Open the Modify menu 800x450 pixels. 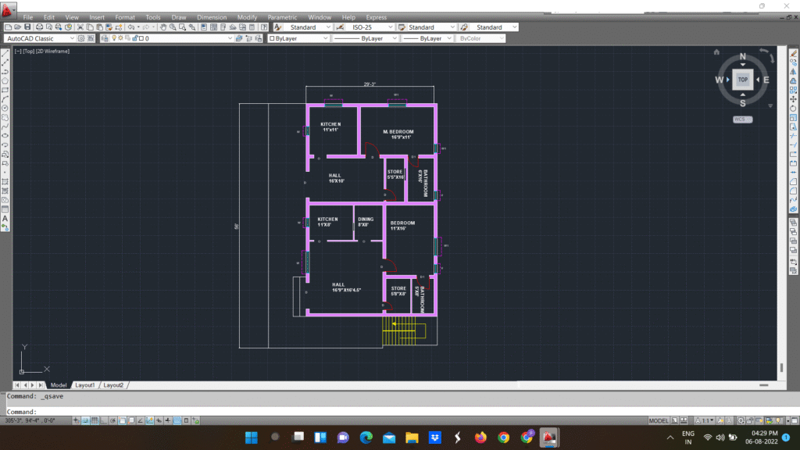pos(247,17)
